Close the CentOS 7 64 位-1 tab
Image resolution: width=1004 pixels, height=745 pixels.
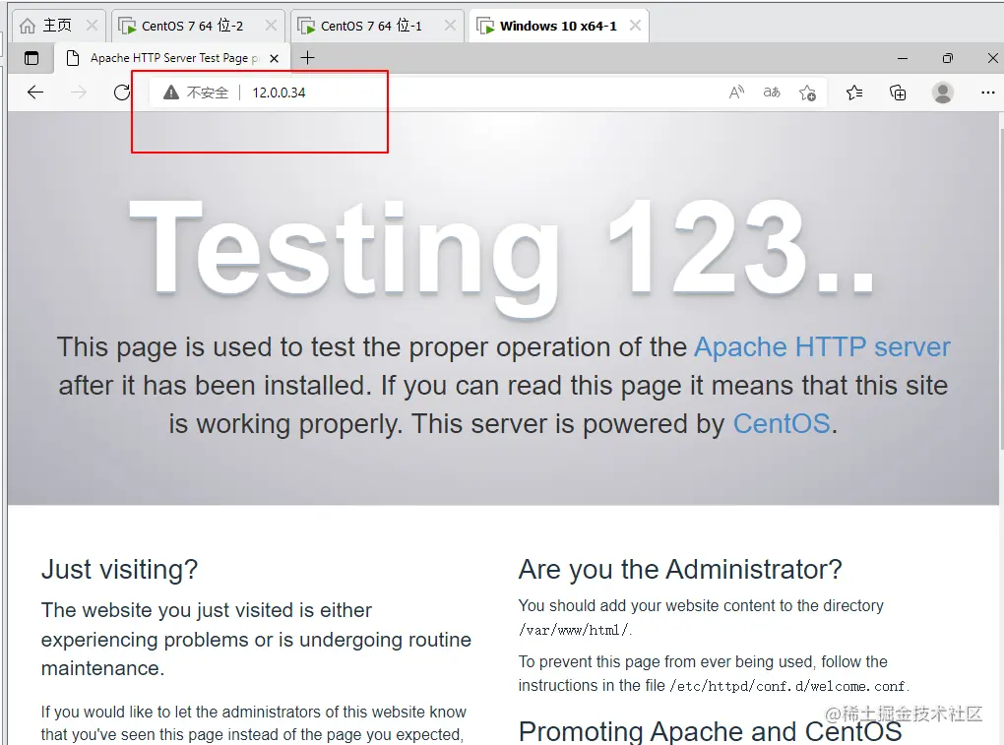450,26
